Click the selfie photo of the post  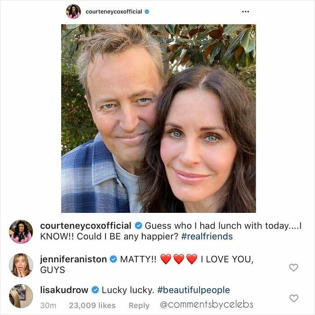158,118
